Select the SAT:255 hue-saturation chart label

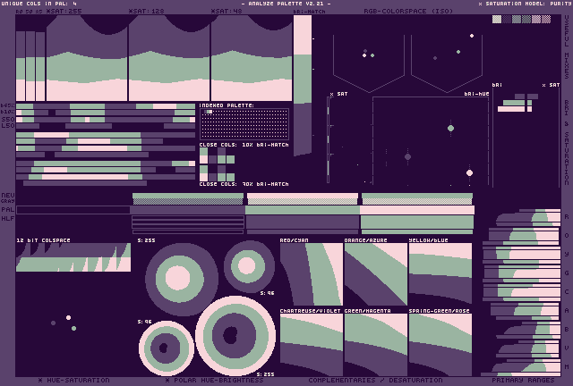pos(64,11)
